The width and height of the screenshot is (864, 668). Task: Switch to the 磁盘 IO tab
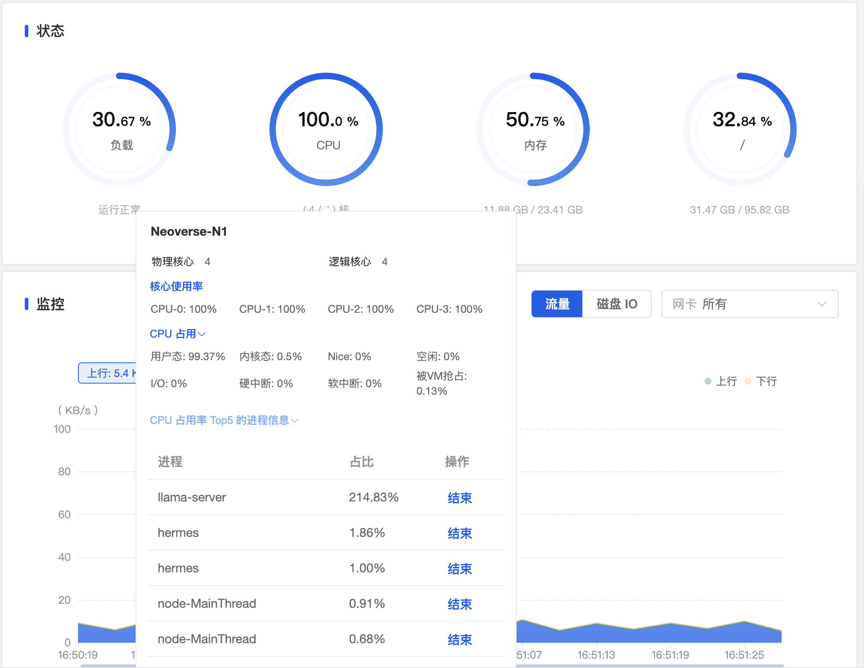[x=617, y=304]
